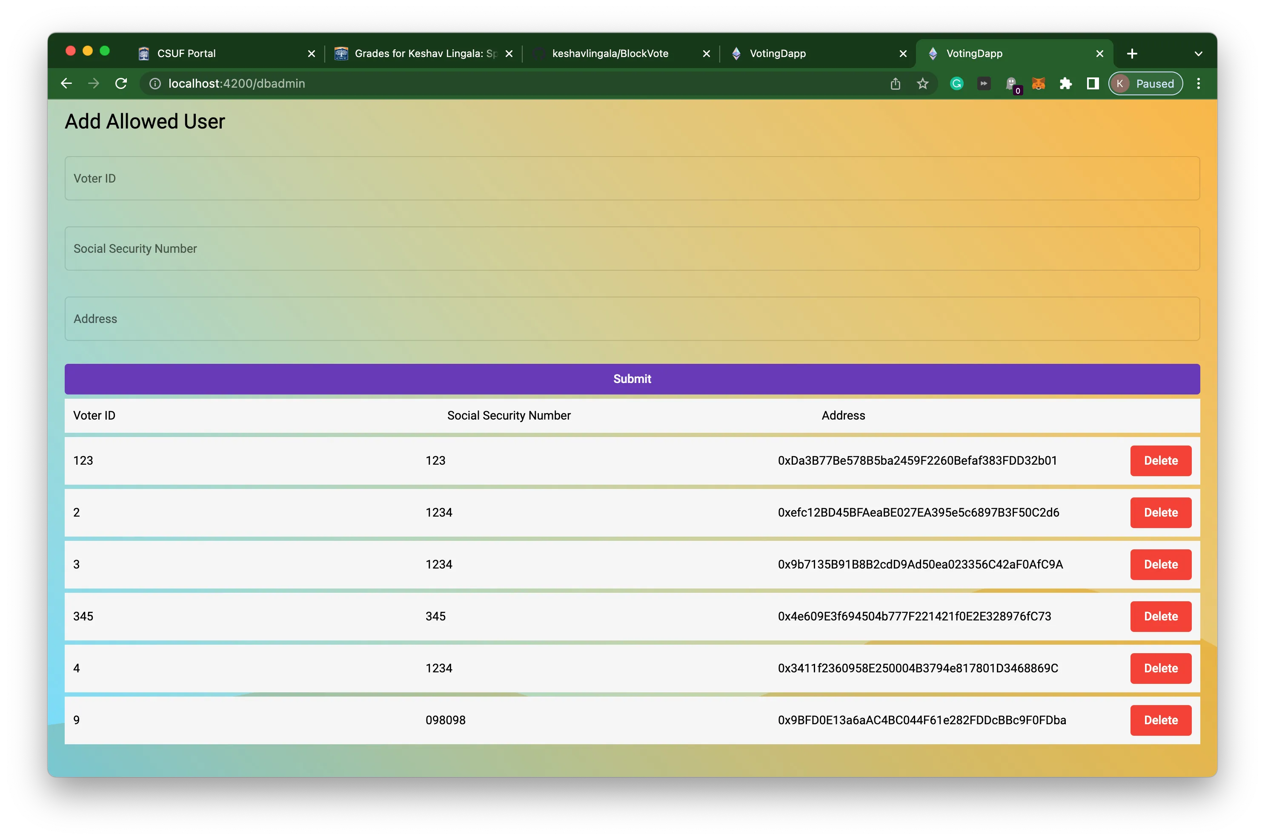The image size is (1265, 840).
Task: Click the Social Security Number column header
Action: click(x=509, y=416)
